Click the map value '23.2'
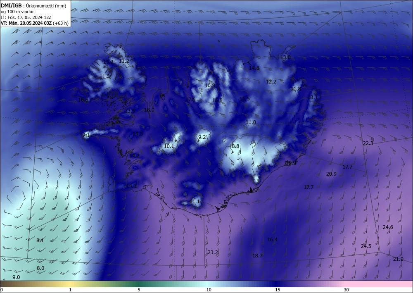The height and width of the screenshot is (293, 413). point(213,253)
